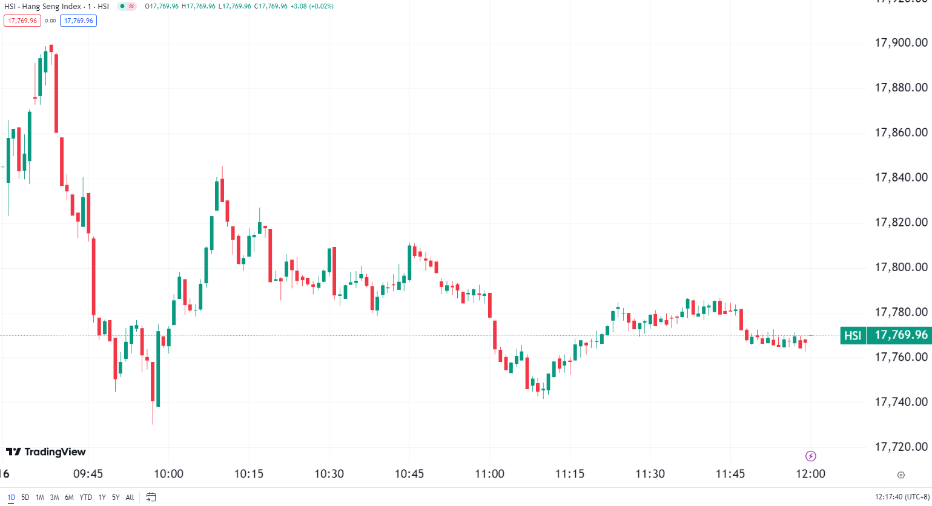
Task: Click the red sell price box
Action: 22,20
